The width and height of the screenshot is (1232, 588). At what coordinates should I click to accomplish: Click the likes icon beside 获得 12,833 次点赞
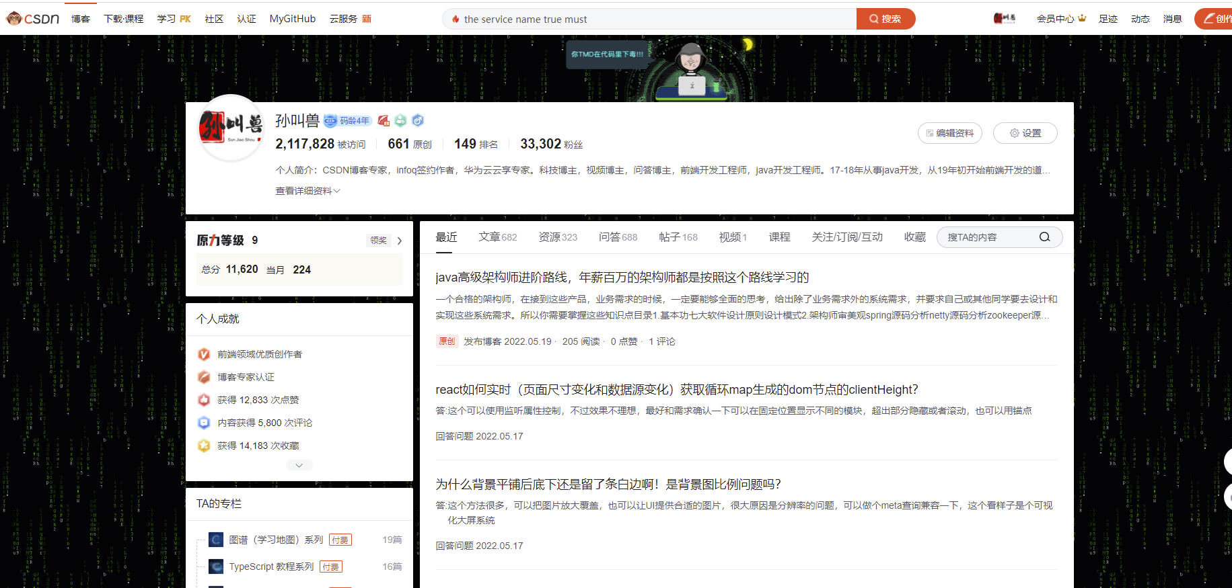tap(204, 400)
